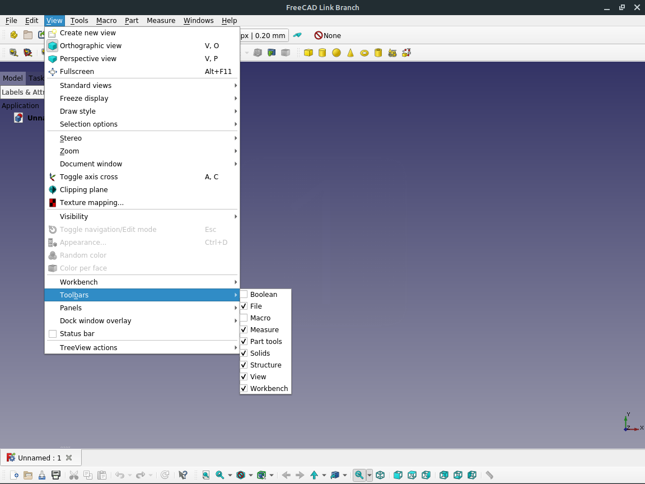Disable the Part tools toolbar
The height and width of the screenshot is (484, 645).
(266, 341)
